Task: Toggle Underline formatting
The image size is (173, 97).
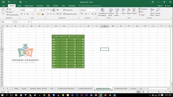Action: coord(27,14)
